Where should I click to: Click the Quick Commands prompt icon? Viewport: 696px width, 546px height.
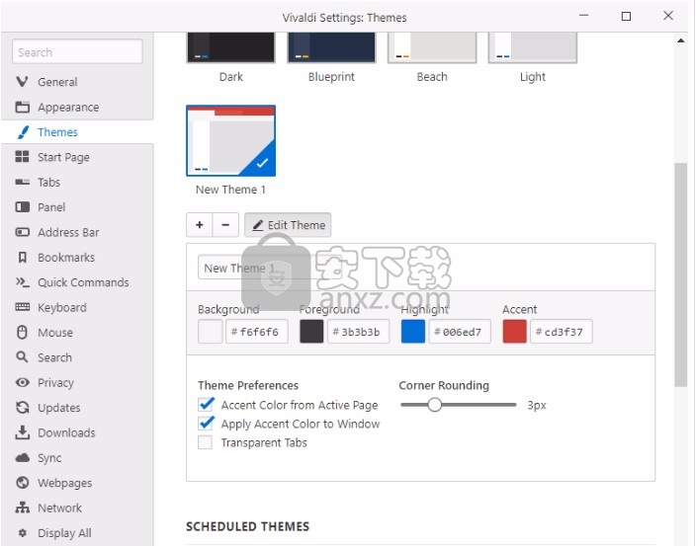[x=22, y=282]
